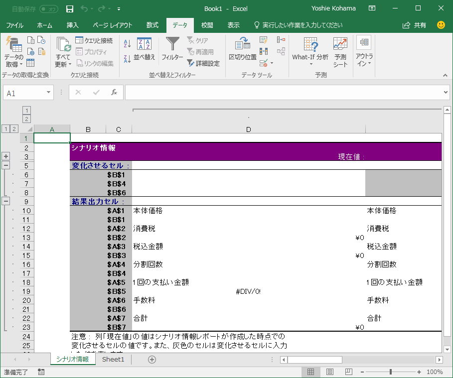Open the Name Box dropdown arrow
This screenshot has width=453, height=378.
coord(49,93)
